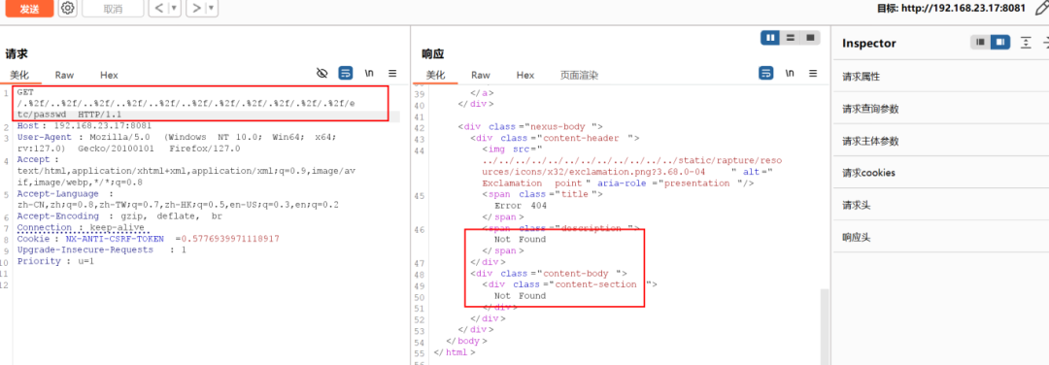
Task: Select combined tabbed layout icon
Action: tap(810, 38)
